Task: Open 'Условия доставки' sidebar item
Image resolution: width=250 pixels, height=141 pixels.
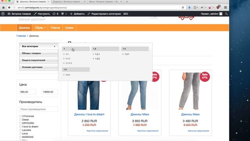Action: (39, 67)
